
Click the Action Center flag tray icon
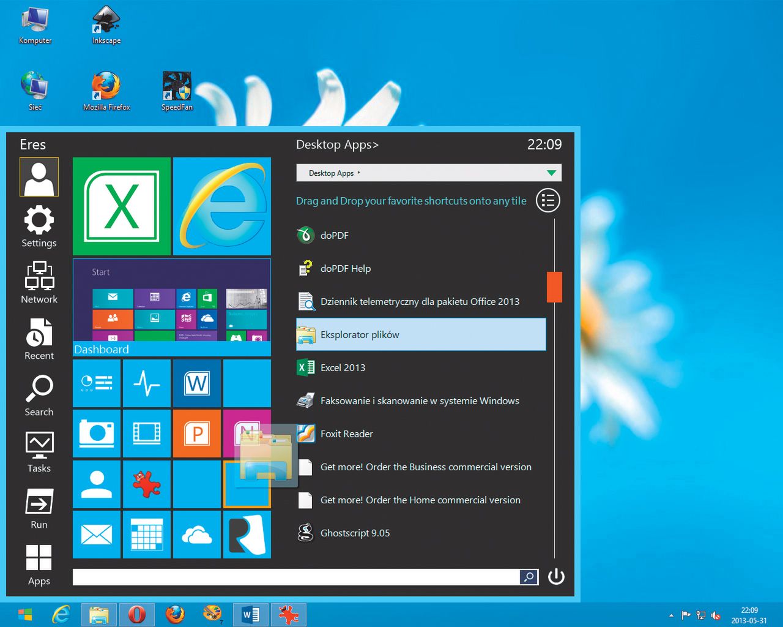point(686,615)
